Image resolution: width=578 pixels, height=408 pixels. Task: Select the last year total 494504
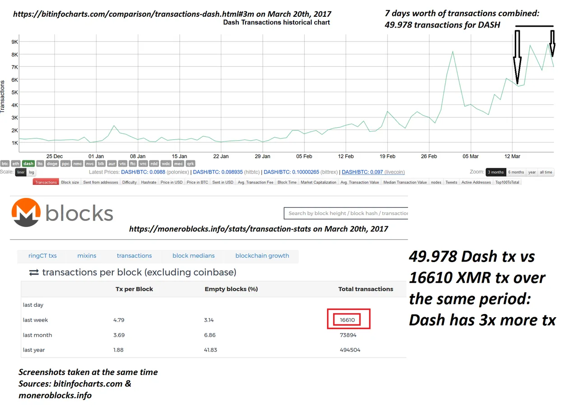(350, 350)
